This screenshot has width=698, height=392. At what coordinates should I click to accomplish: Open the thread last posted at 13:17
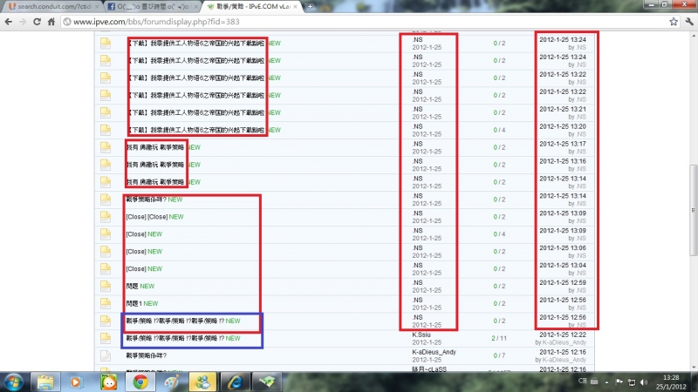pyautogui.click(x=155, y=147)
